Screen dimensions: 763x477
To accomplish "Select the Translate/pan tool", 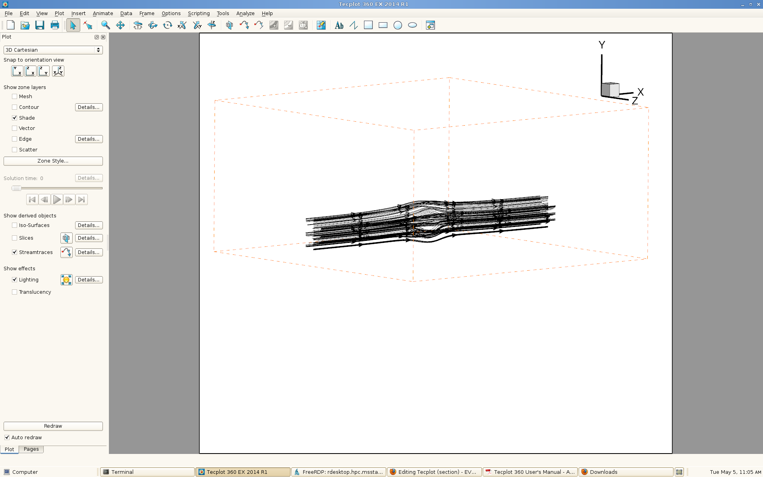I will 120,25.
